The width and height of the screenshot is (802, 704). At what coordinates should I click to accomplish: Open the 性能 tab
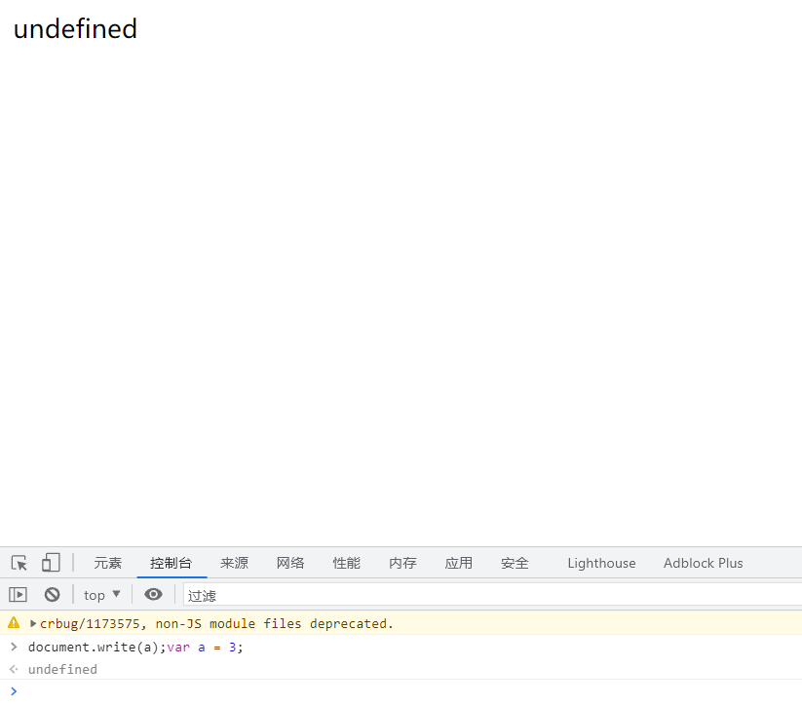pyautogui.click(x=347, y=563)
